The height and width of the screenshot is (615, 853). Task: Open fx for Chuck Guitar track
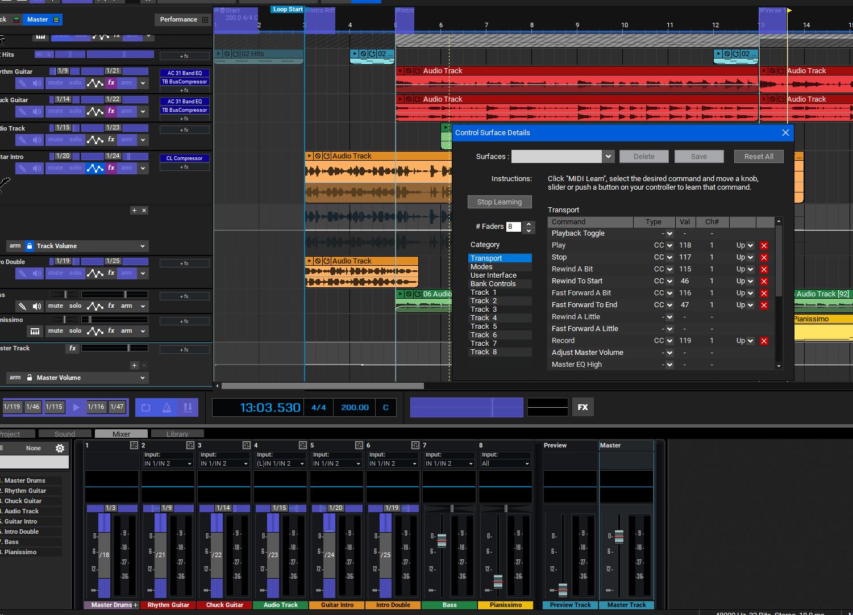point(111,111)
